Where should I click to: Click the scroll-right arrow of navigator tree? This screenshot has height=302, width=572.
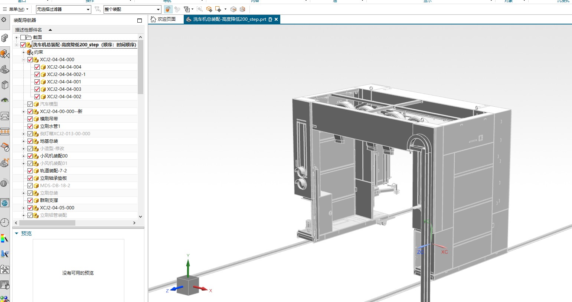(x=134, y=223)
